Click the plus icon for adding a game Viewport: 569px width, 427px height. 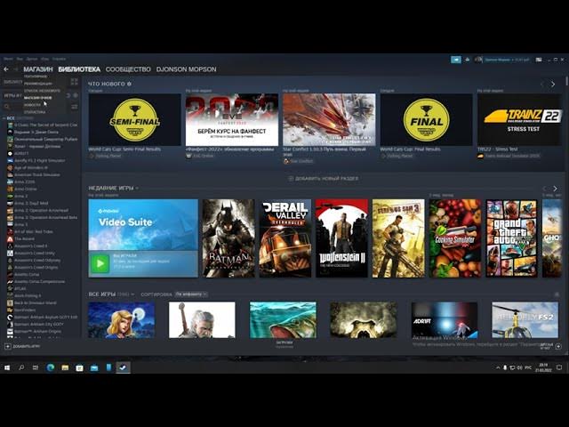click(8, 346)
